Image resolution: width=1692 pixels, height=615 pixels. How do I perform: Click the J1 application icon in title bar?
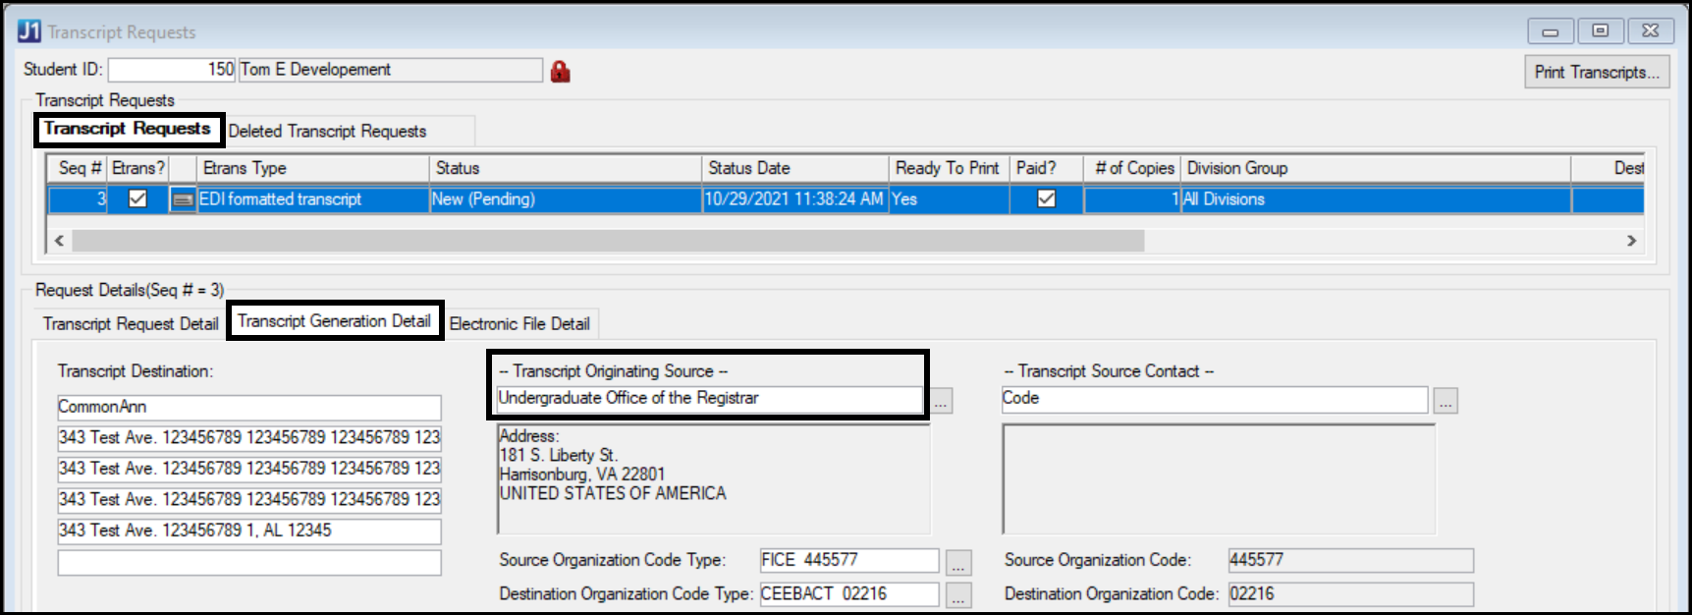click(x=29, y=31)
